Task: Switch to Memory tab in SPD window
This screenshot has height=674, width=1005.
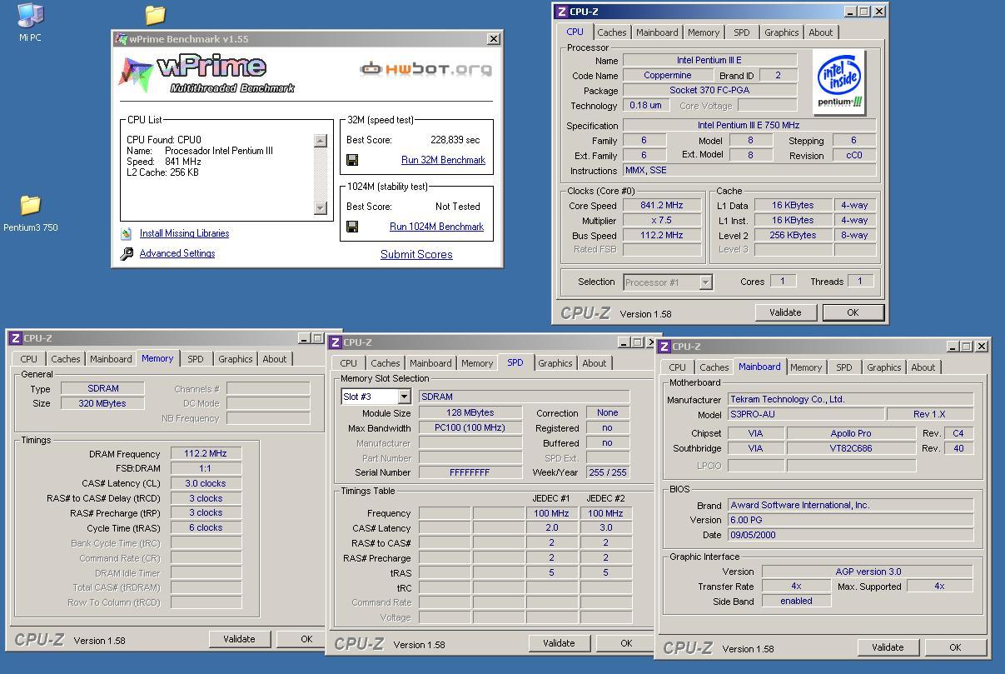Action: click(x=477, y=363)
